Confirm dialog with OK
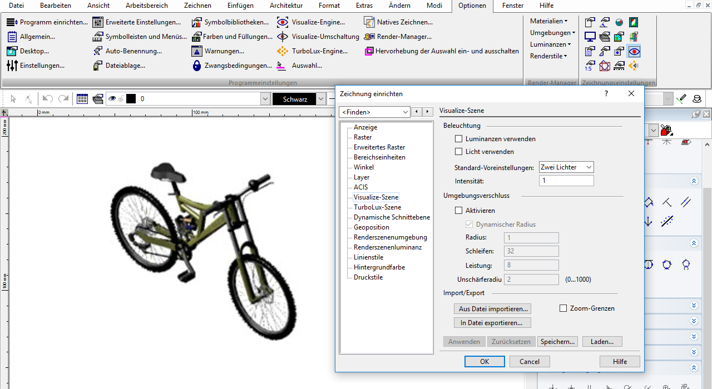The image size is (712, 389). 484,361
